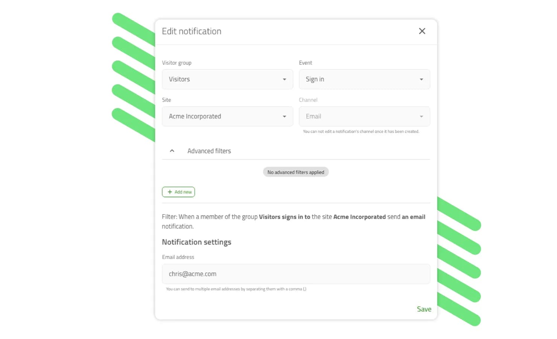Click the Notification settings heading
The width and height of the screenshot is (557, 339).
click(196, 242)
